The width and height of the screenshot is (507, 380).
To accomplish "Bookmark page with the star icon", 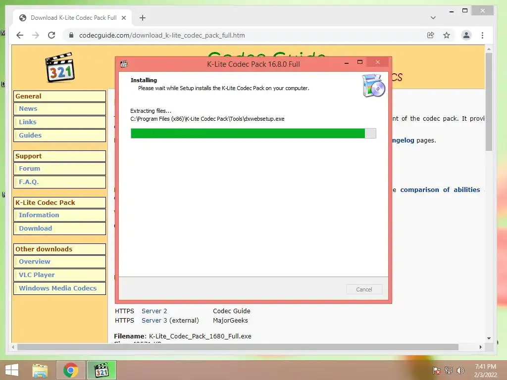I will tap(447, 35).
